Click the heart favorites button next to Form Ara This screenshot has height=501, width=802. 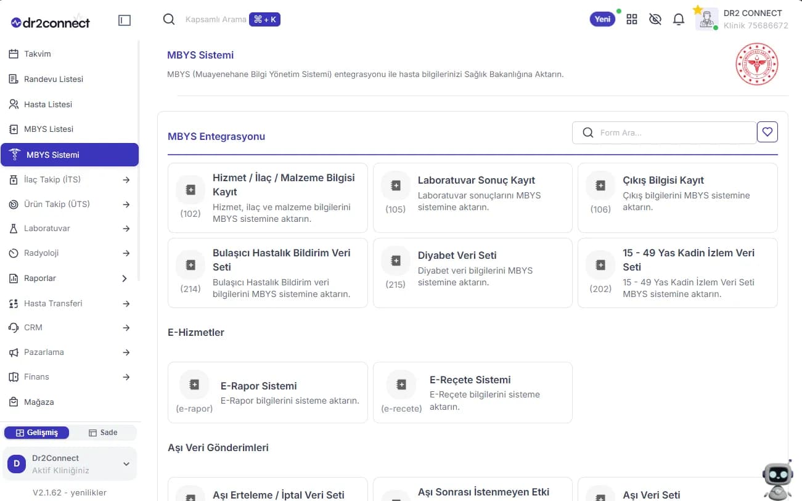pyautogui.click(x=767, y=132)
